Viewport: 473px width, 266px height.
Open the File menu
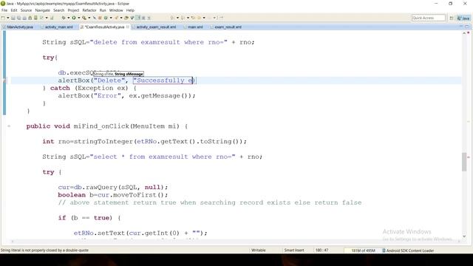click(x=4, y=10)
